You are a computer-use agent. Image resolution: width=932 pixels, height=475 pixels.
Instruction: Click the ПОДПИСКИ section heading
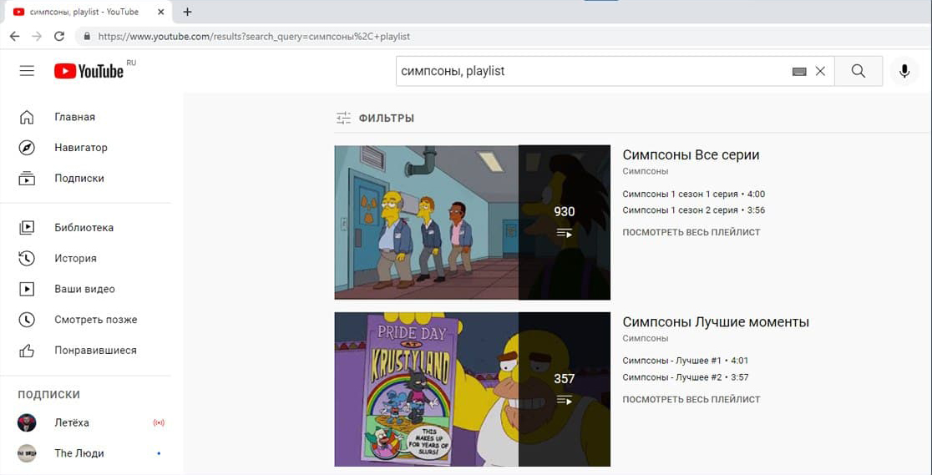48,395
